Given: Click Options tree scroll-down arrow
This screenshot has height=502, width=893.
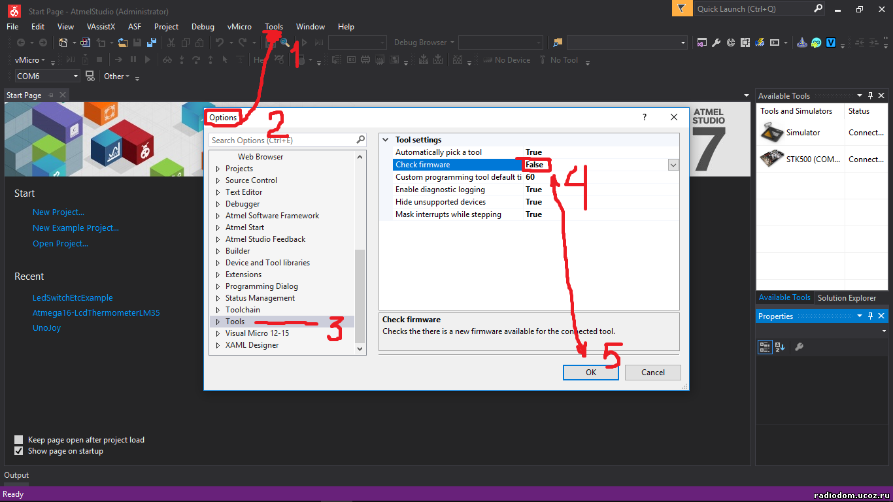Looking at the screenshot, I should click(x=360, y=349).
